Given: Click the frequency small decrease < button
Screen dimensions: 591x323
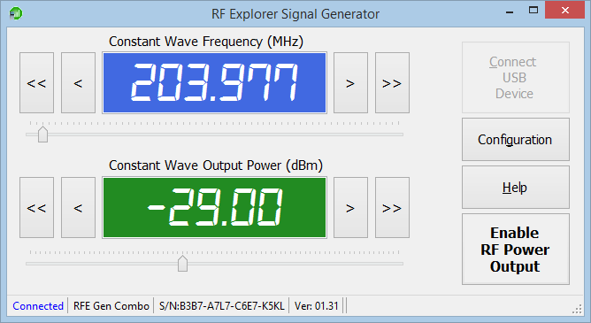Looking at the screenshot, I should tap(78, 83).
